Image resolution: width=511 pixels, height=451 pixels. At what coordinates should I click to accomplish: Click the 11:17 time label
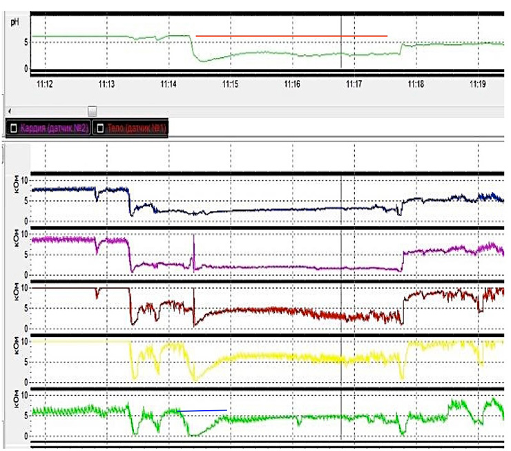pyautogui.click(x=354, y=84)
